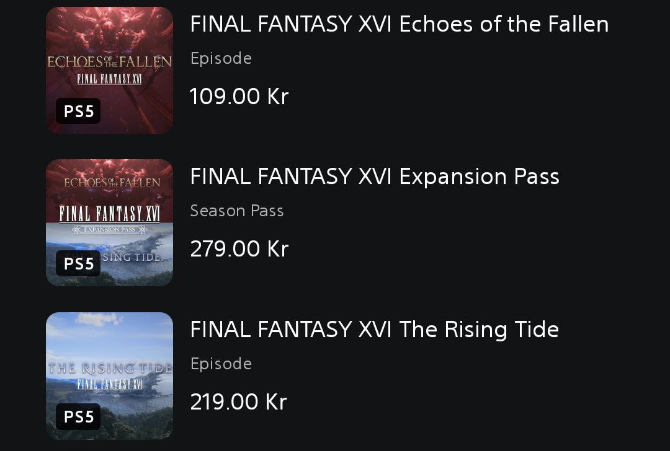Click the Season Pass label

click(236, 211)
